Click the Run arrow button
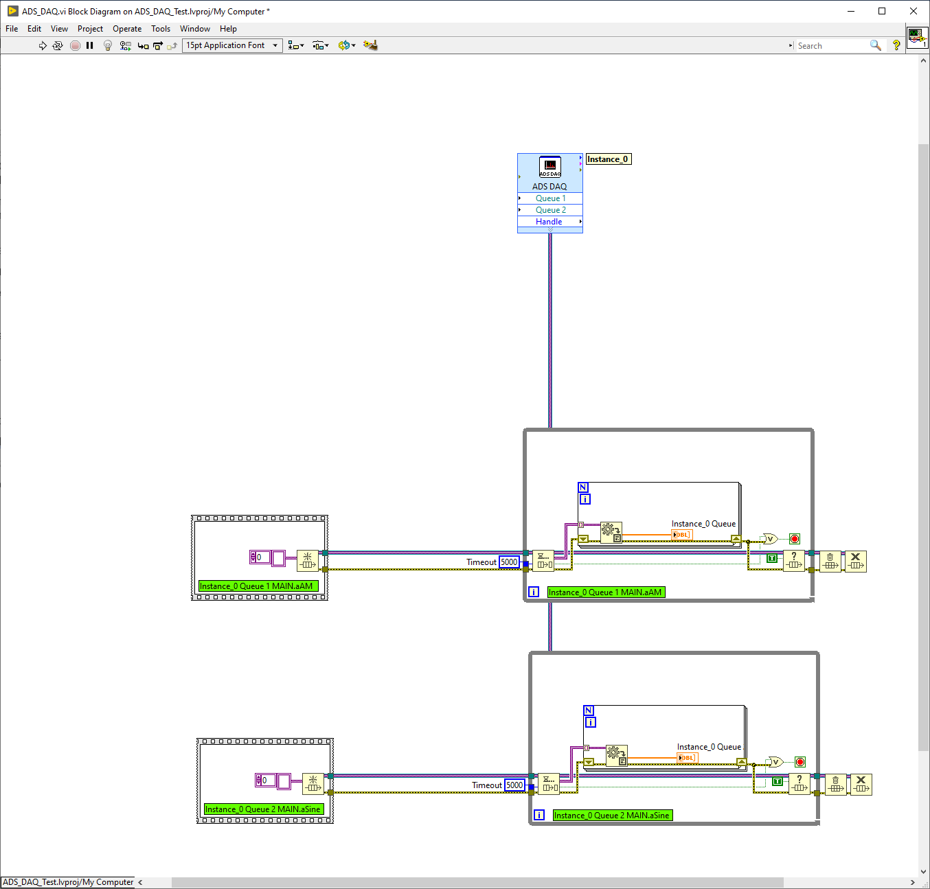The image size is (930, 889). pos(43,45)
